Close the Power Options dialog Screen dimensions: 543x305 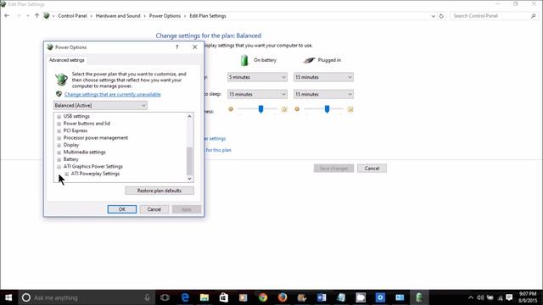[194, 47]
